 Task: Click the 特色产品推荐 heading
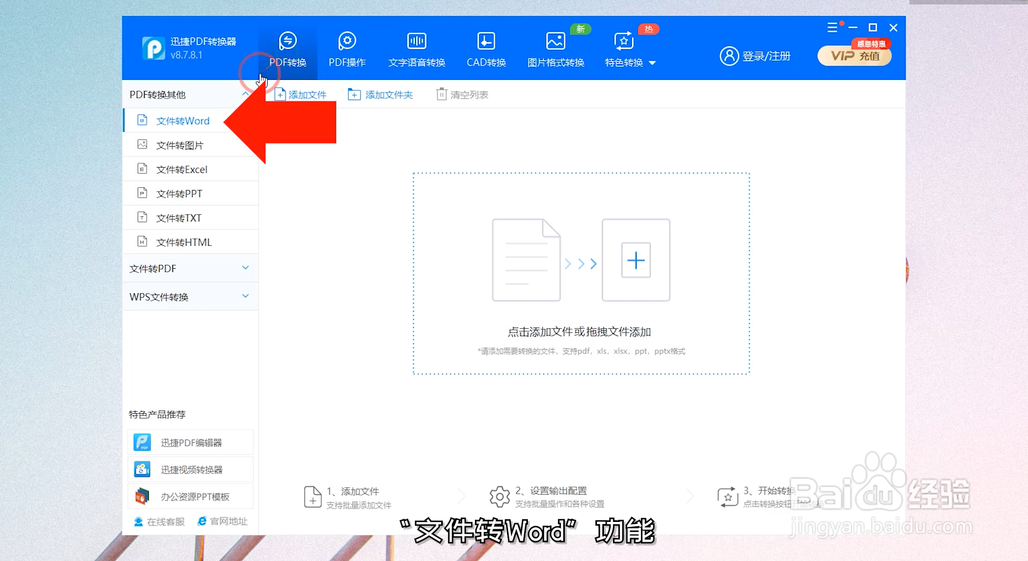tap(157, 414)
